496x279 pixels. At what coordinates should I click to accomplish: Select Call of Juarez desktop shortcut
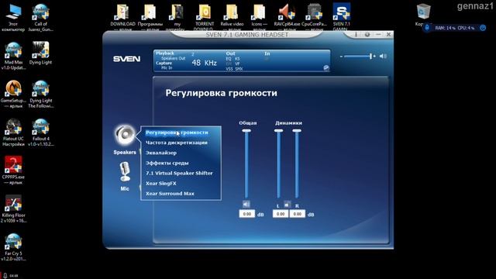coord(41,18)
